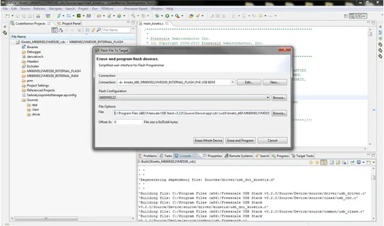384x226 pixels.
Task: Switch to the Project Panel tab
Action: pos(69,24)
